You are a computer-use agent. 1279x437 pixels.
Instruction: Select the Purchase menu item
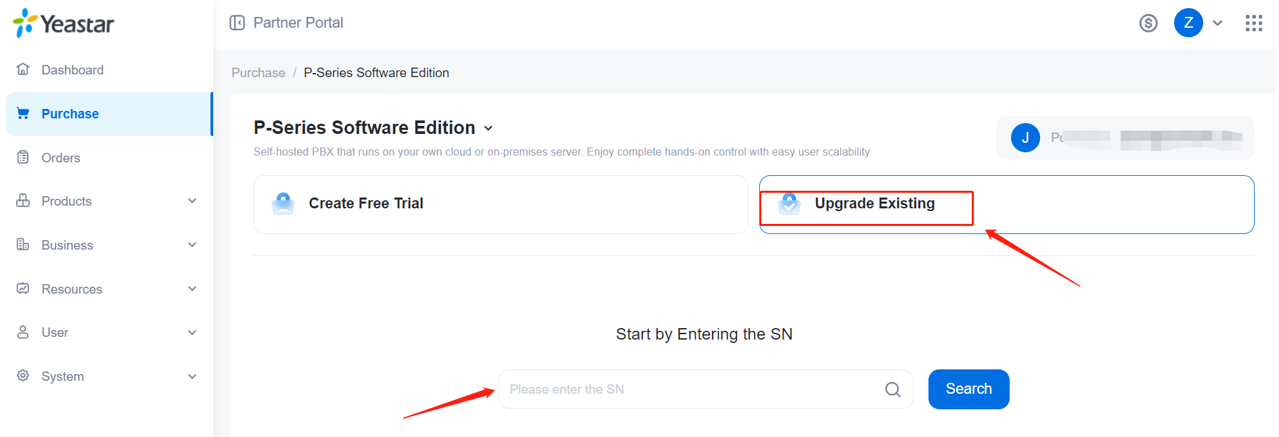[x=108, y=114]
